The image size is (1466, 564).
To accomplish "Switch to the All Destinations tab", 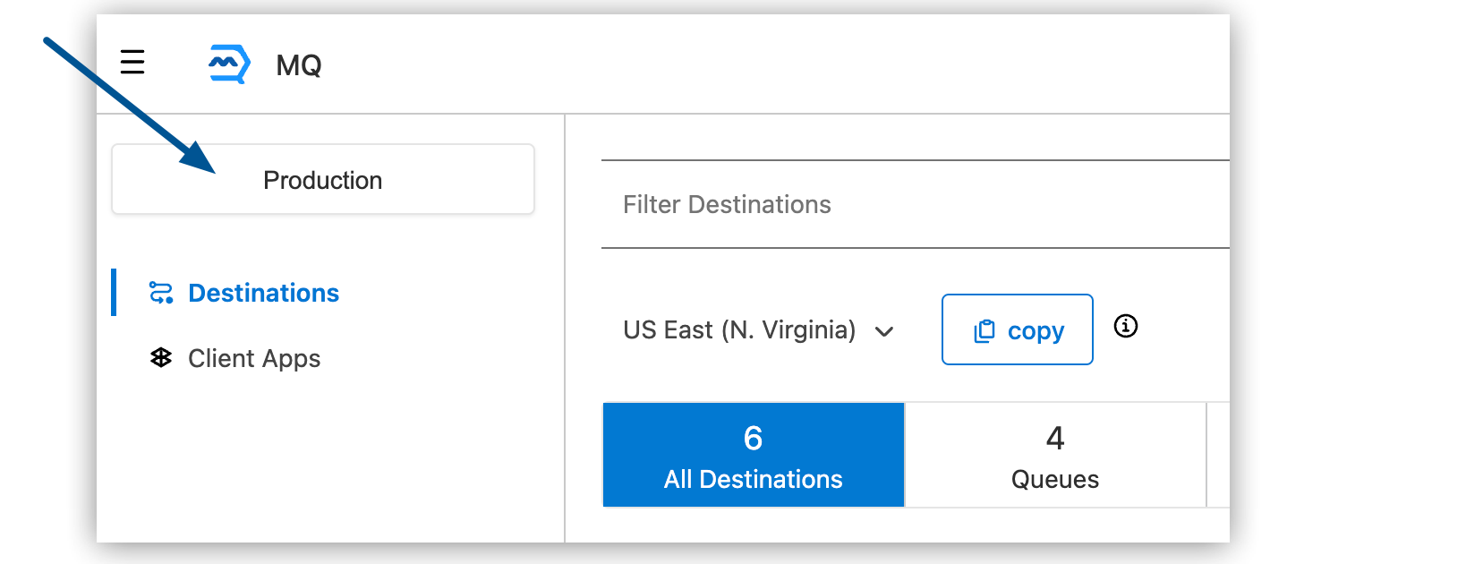I will point(753,455).
